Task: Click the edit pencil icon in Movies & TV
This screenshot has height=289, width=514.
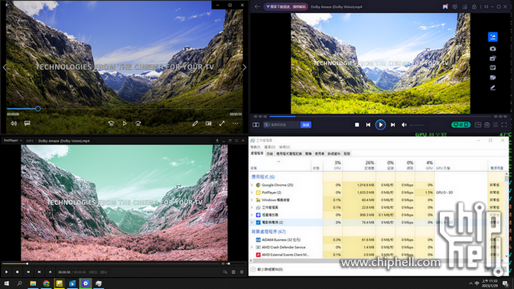Action: pyautogui.click(x=195, y=124)
